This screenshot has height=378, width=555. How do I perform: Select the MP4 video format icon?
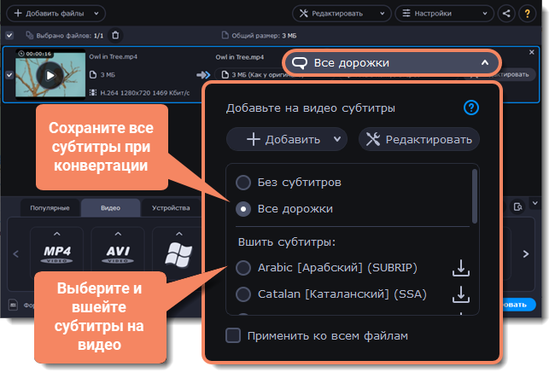55,253
